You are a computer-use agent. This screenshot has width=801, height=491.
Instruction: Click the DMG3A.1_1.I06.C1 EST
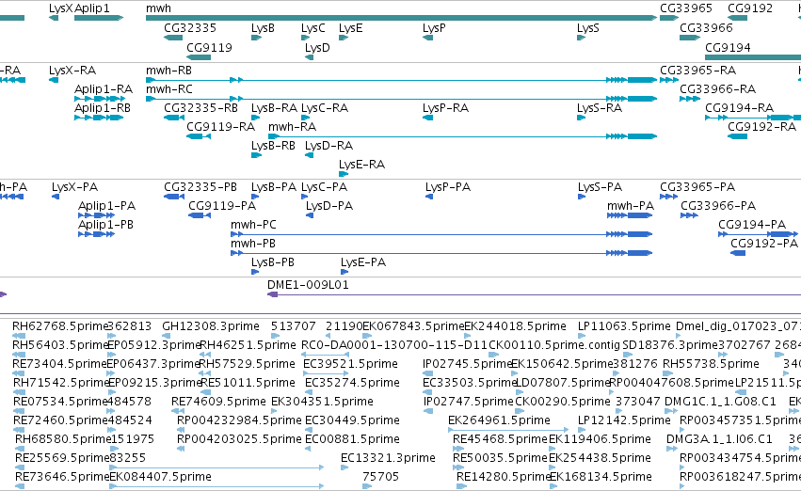coord(672,449)
